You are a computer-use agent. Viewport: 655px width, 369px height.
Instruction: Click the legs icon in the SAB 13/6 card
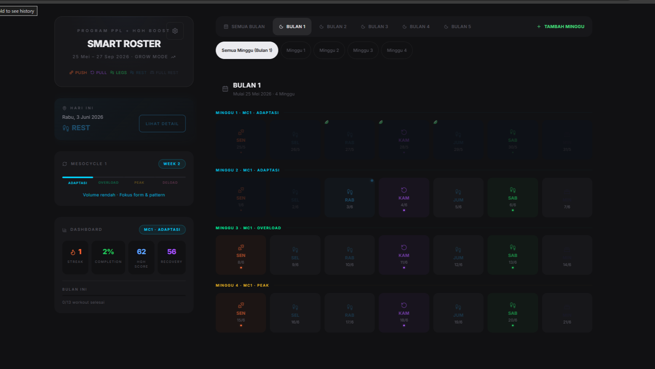point(513,247)
